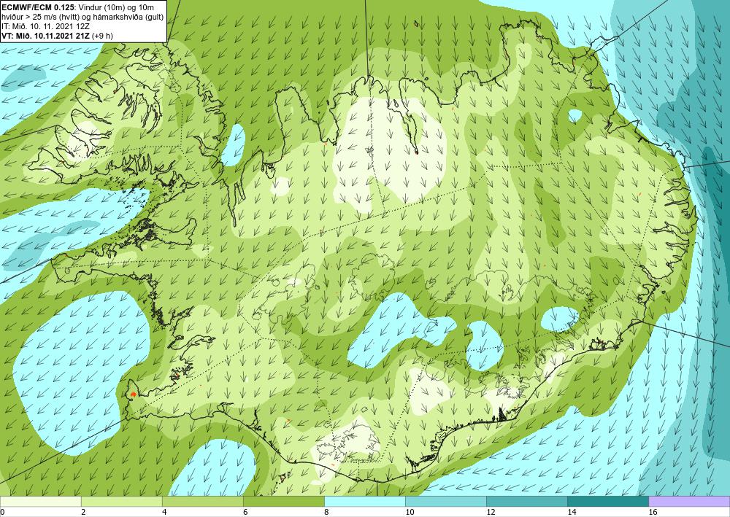Click the dark teal 14–16 legend swatch
730x517 pixels.
(x=607, y=501)
